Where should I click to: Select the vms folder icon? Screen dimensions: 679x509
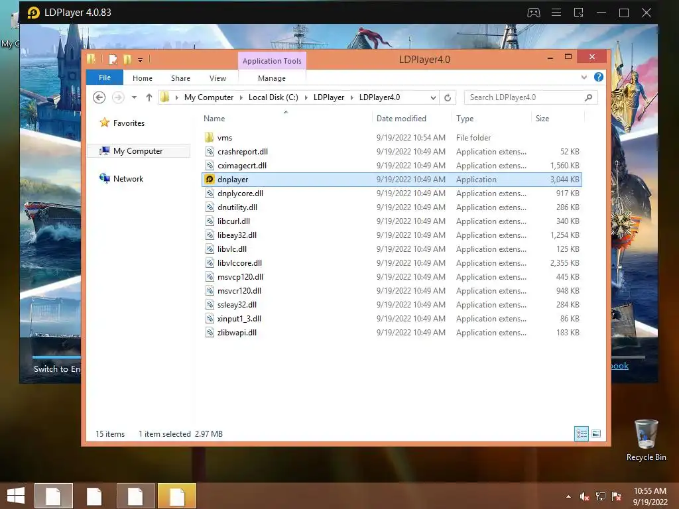click(x=209, y=138)
